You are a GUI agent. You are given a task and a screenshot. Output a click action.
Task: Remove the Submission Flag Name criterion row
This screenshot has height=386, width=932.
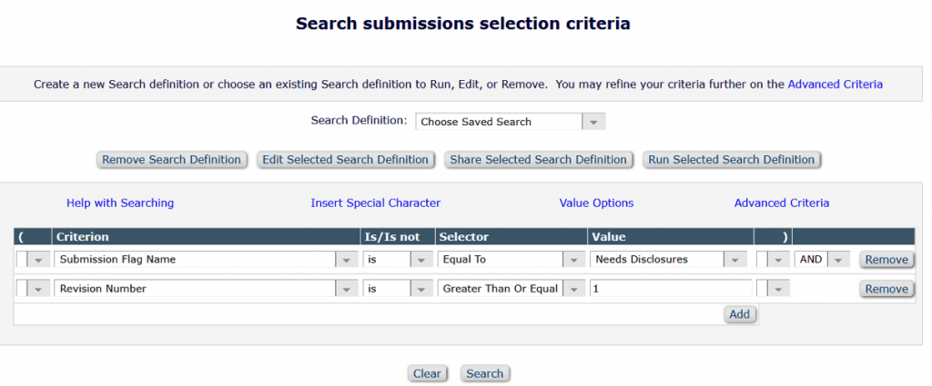coord(886,259)
